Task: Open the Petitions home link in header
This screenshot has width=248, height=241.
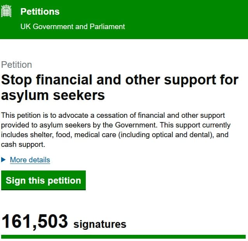Action: click(x=40, y=12)
